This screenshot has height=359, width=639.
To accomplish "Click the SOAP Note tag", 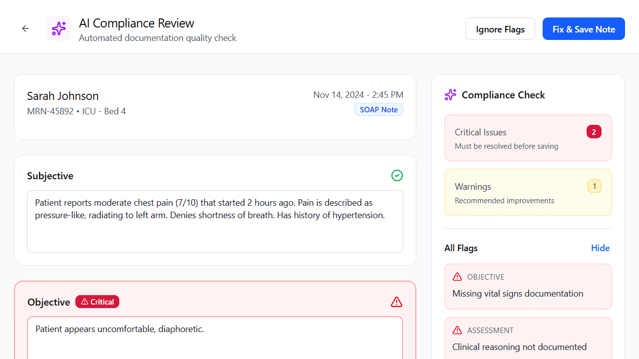I will 379,110.
